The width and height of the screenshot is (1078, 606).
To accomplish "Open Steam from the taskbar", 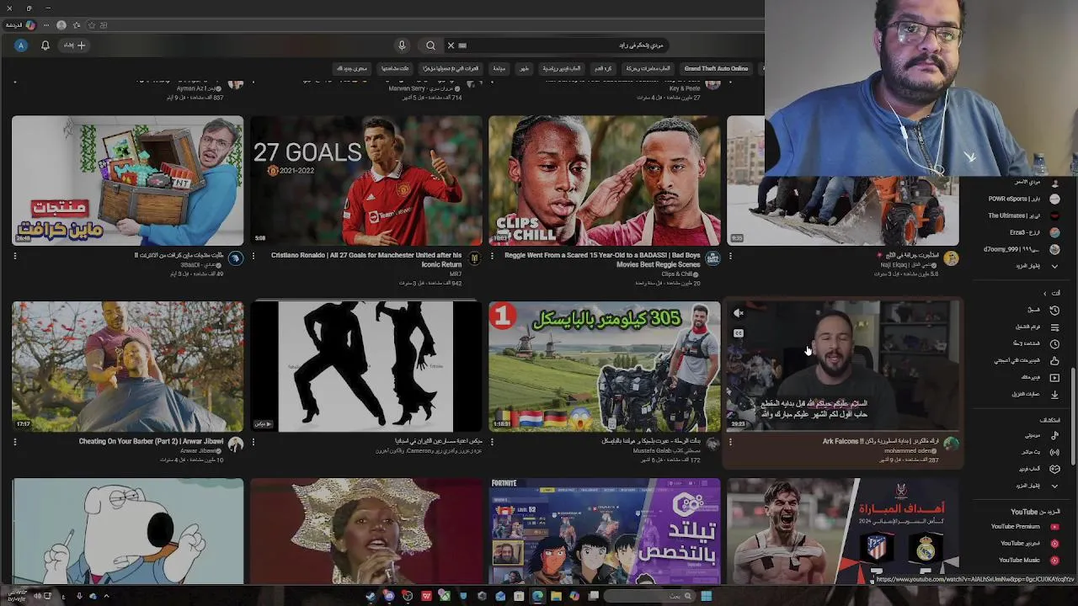I will coord(370,596).
